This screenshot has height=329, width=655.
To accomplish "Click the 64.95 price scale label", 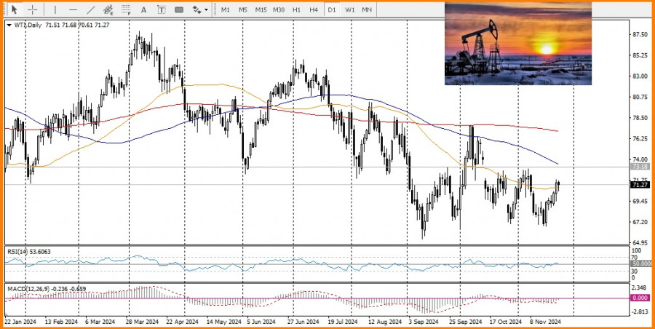I will (640, 243).
